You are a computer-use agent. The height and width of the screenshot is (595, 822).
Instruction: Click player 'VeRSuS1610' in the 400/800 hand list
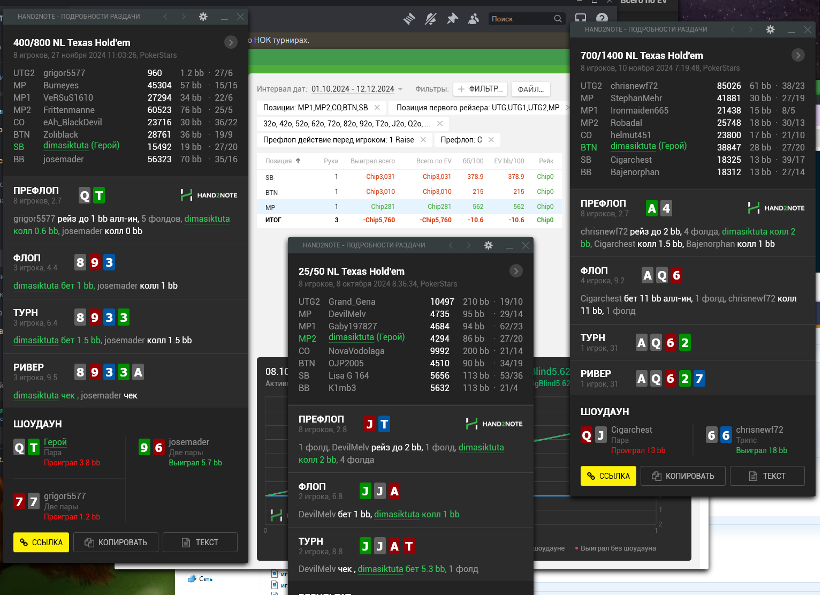click(68, 98)
